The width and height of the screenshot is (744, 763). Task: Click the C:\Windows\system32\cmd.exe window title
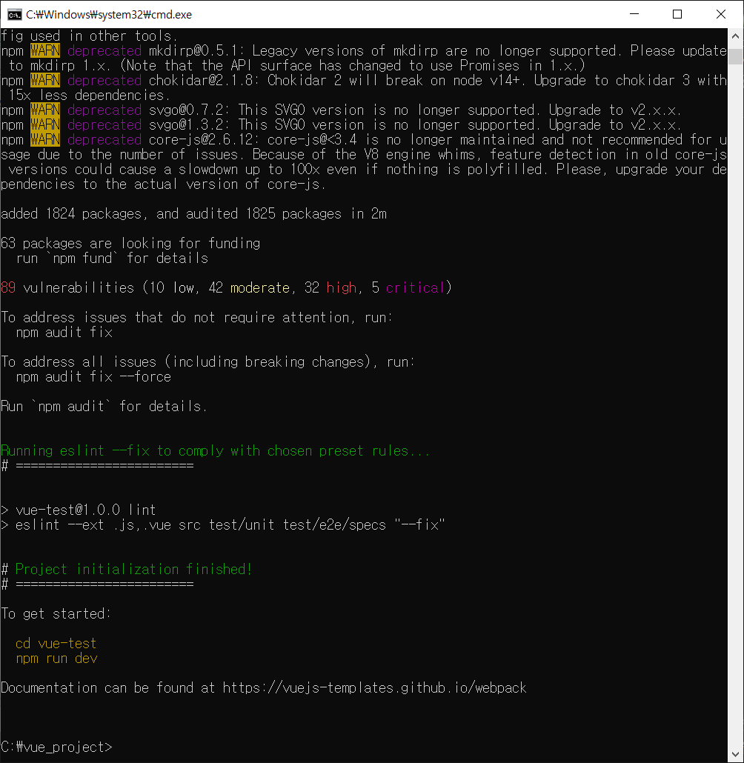(109, 15)
